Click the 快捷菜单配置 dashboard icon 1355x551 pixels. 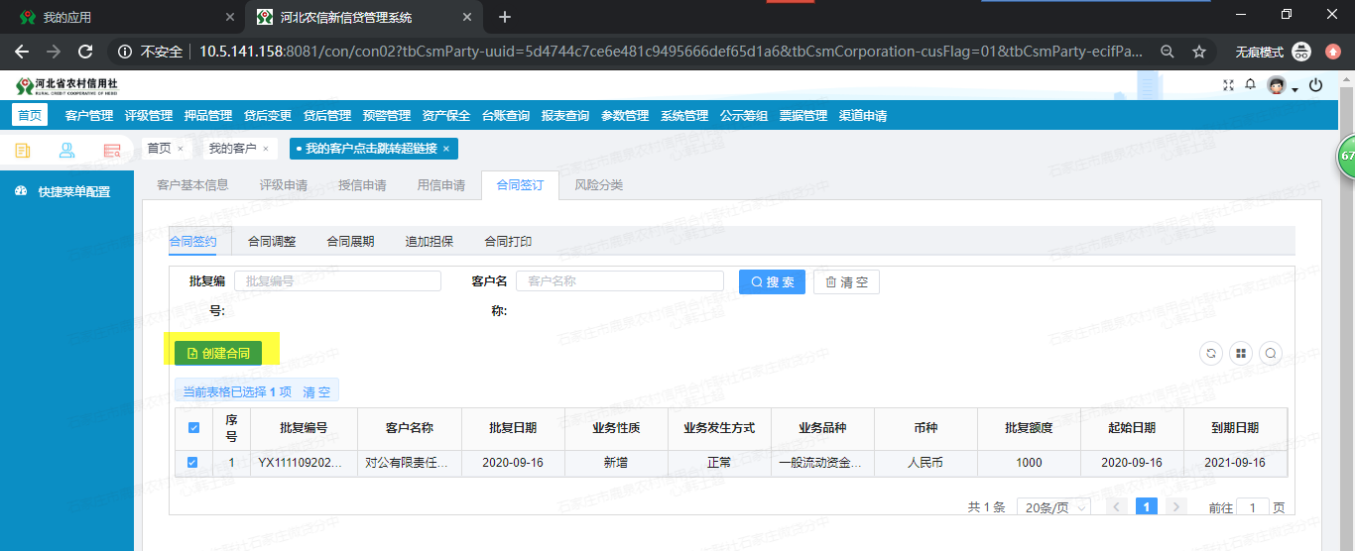(x=21, y=191)
